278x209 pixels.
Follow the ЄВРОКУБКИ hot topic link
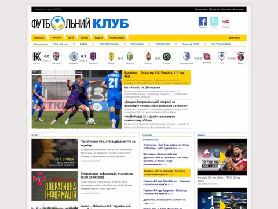coord(163,44)
